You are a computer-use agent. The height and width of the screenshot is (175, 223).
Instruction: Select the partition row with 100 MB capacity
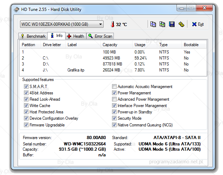113,52
